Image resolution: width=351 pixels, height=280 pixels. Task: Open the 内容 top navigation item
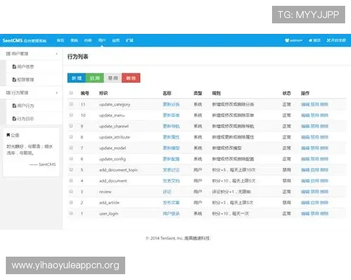pos(88,40)
